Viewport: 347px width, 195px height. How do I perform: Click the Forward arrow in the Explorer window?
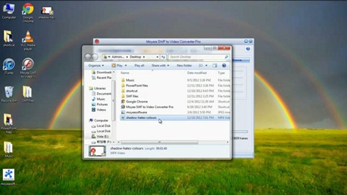[95, 57]
